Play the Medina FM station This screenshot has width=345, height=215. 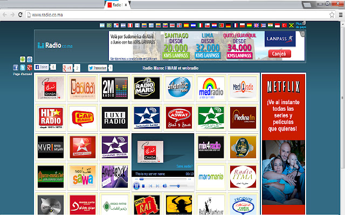[x=243, y=118]
